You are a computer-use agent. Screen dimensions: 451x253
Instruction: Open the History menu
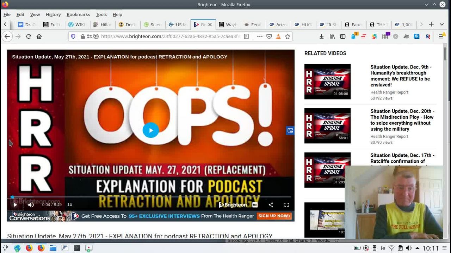pyautogui.click(x=53, y=14)
